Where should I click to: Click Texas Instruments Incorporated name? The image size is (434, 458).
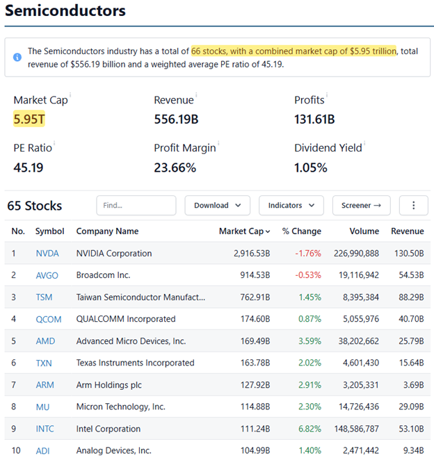(136, 363)
